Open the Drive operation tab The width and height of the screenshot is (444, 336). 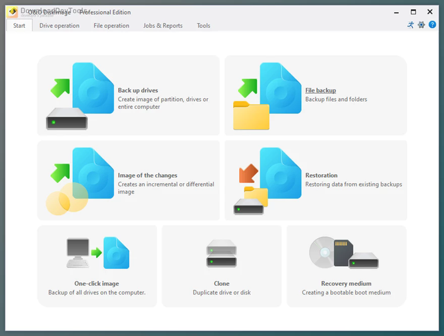pos(59,25)
